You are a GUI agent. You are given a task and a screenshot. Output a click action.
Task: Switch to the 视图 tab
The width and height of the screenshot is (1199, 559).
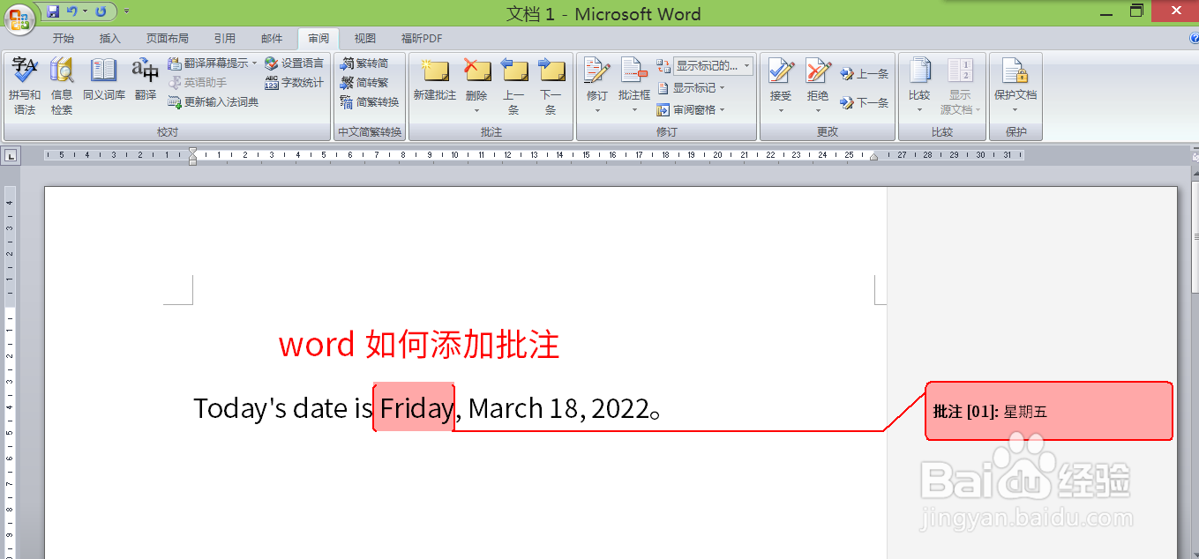point(365,39)
